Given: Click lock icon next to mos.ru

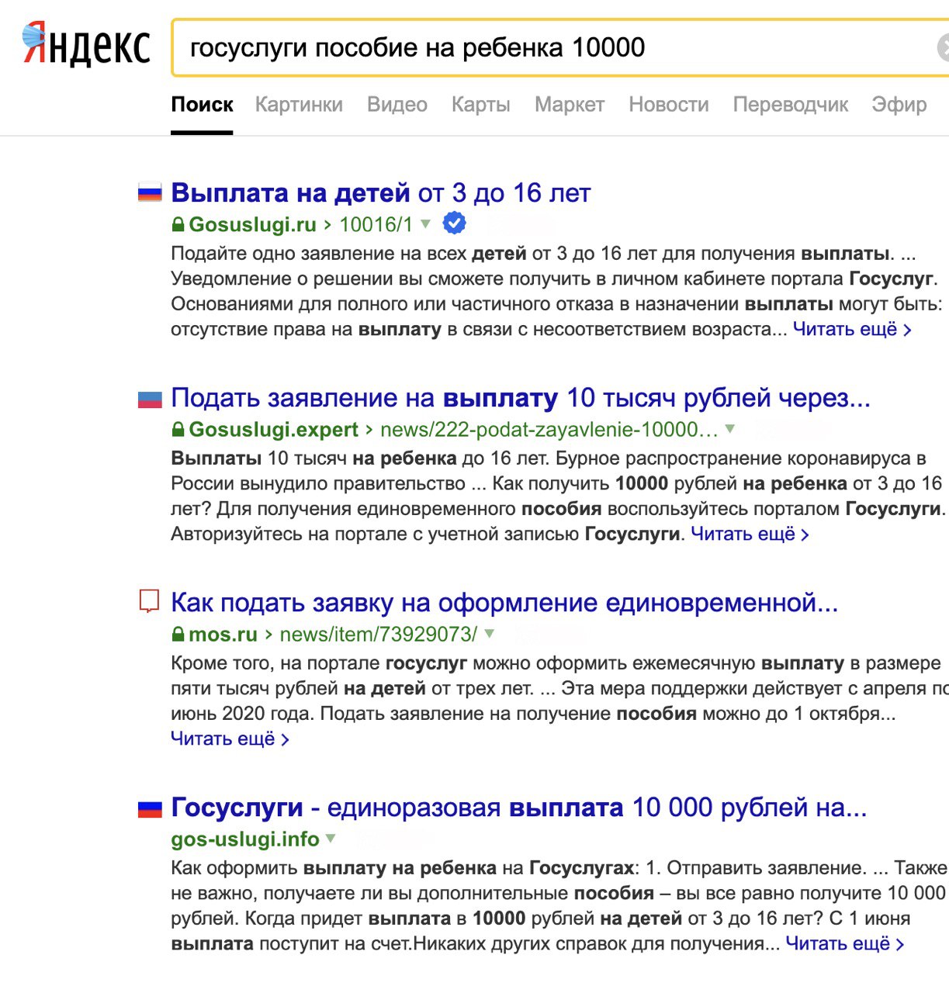Looking at the screenshot, I should 178,635.
